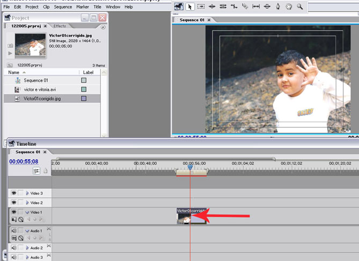Toggle Video 2 track visibility eye
This screenshot has height=261, width=359.
[14, 203]
